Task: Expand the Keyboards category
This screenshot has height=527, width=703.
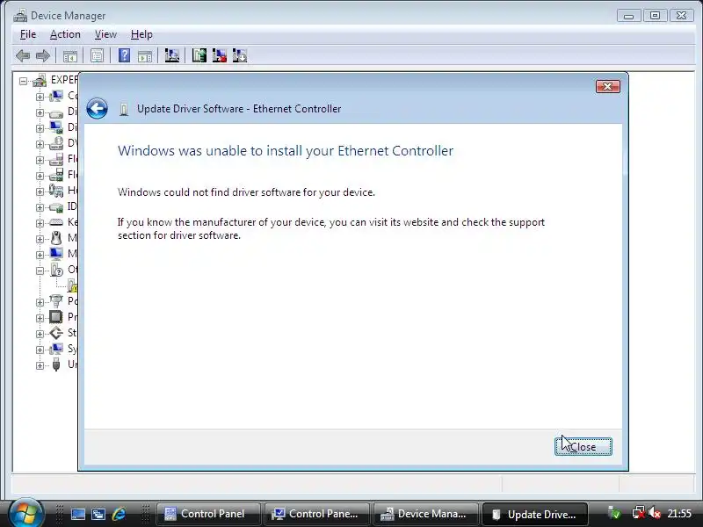Action: (40, 223)
